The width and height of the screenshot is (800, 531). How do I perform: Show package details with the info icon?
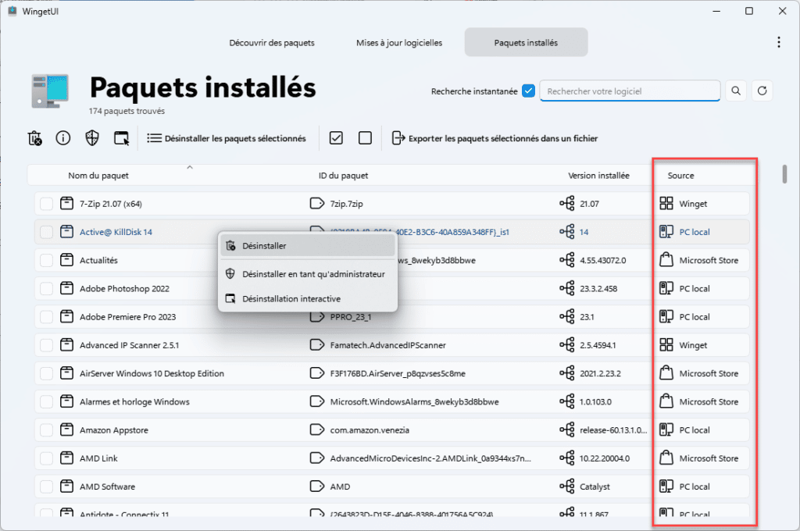click(x=63, y=137)
